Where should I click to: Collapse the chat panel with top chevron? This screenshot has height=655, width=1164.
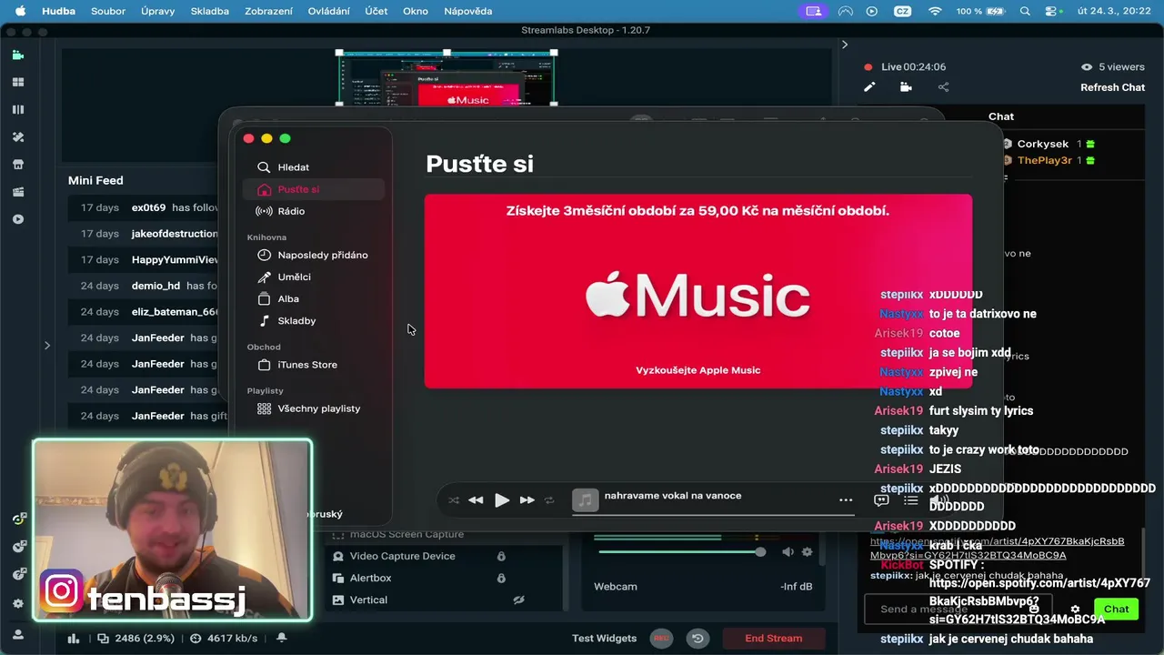tap(844, 45)
